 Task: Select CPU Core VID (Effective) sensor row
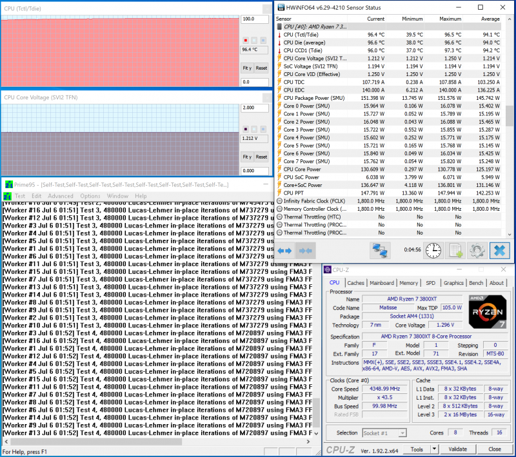coord(389,74)
